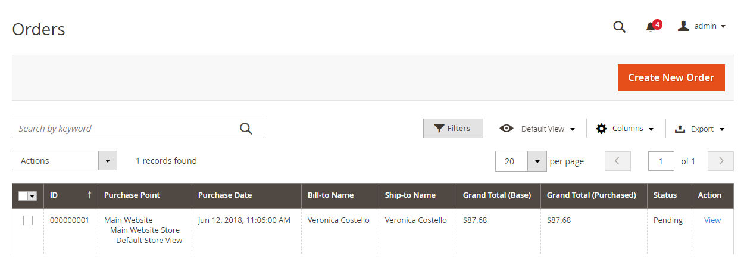Click the Columns gear icon
The image size is (744, 265).
coord(601,128)
